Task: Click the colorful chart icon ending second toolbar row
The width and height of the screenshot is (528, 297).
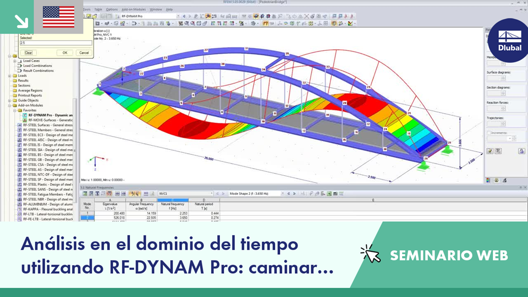Action: pos(350,23)
